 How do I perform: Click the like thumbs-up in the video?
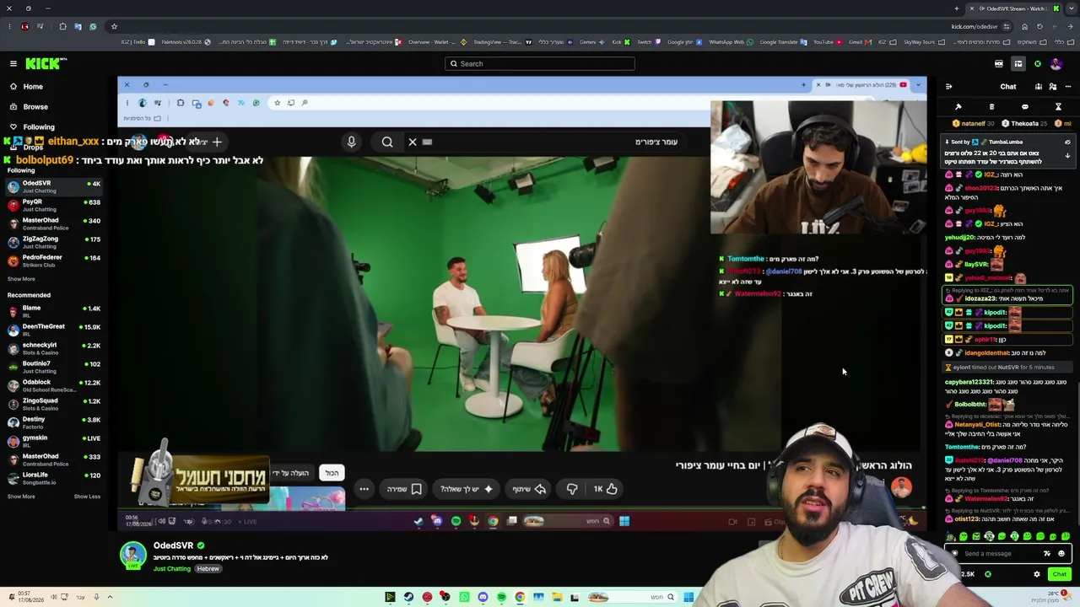pos(606,489)
